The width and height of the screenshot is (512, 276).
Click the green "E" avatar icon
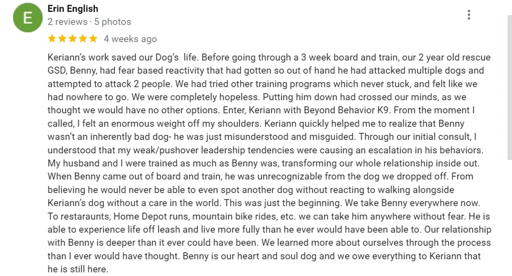point(28,18)
